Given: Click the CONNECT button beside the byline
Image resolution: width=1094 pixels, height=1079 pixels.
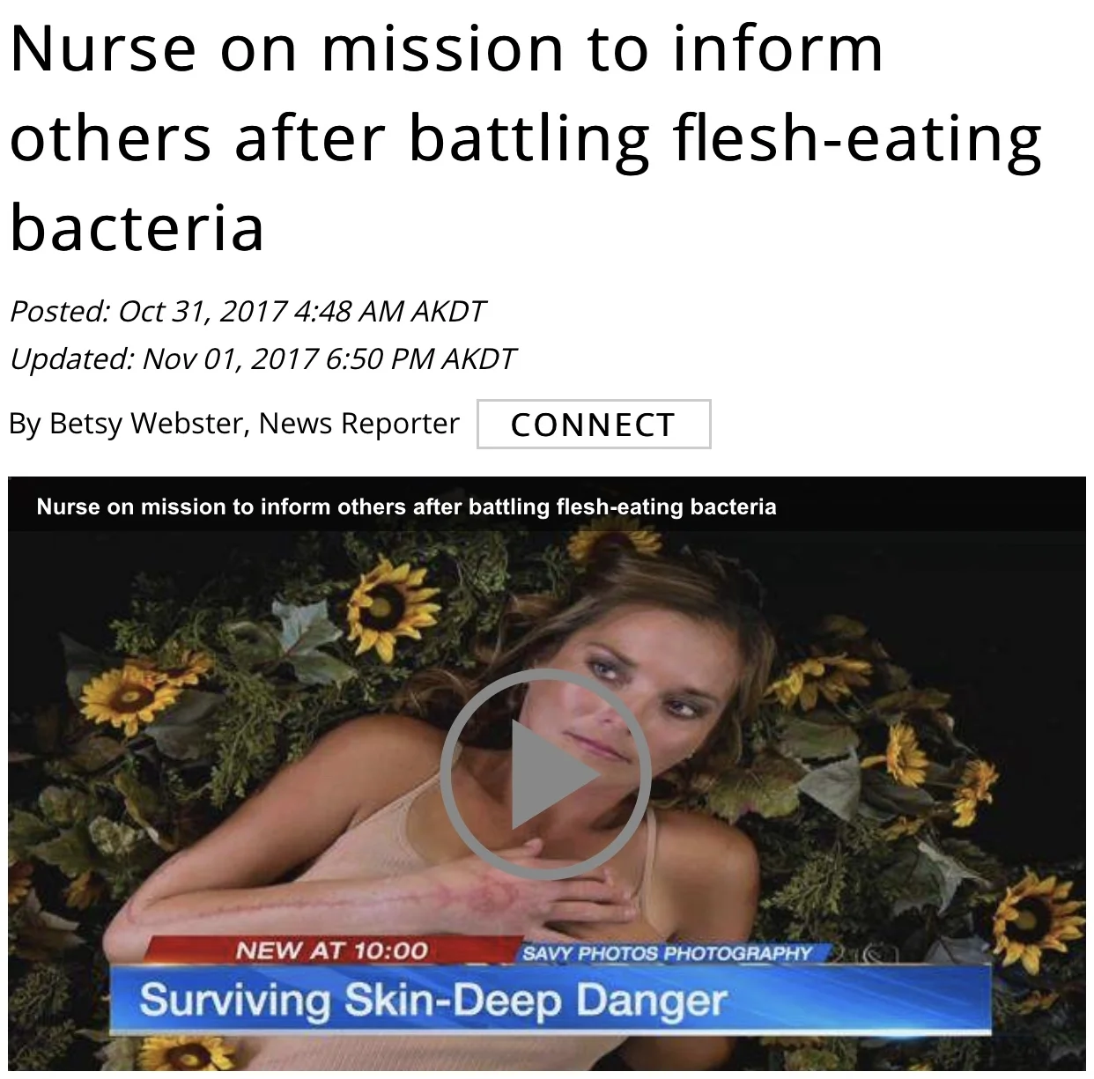Looking at the screenshot, I should (594, 425).
